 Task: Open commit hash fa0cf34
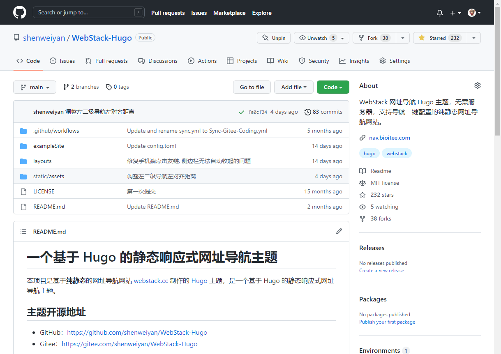tap(258, 112)
